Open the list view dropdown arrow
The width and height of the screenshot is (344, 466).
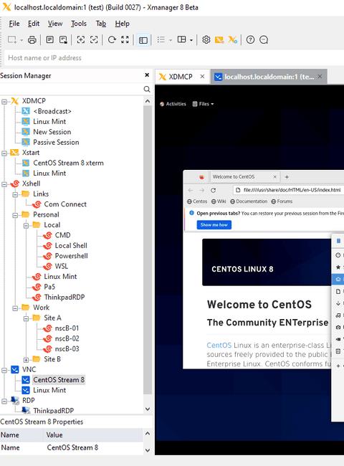pyautogui.click(x=171, y=40)
